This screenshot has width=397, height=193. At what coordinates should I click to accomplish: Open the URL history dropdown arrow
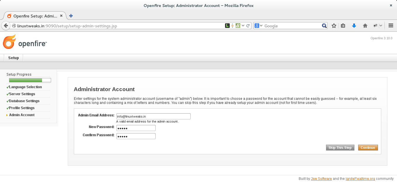pos(243,26)
